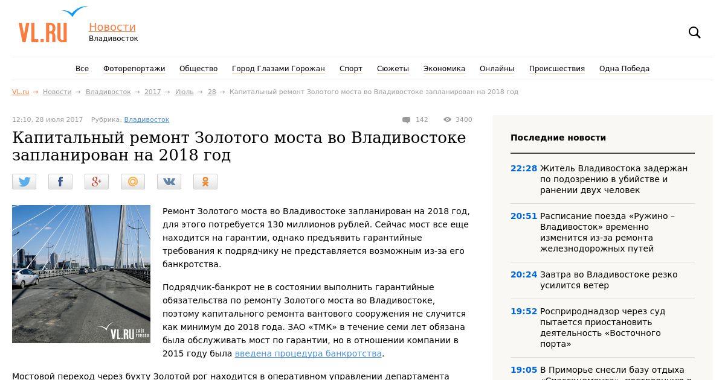Screen dimensions: 725x380
Task: Open Одна Победа section
Action: pyautogui.click(x=624, y=69)
